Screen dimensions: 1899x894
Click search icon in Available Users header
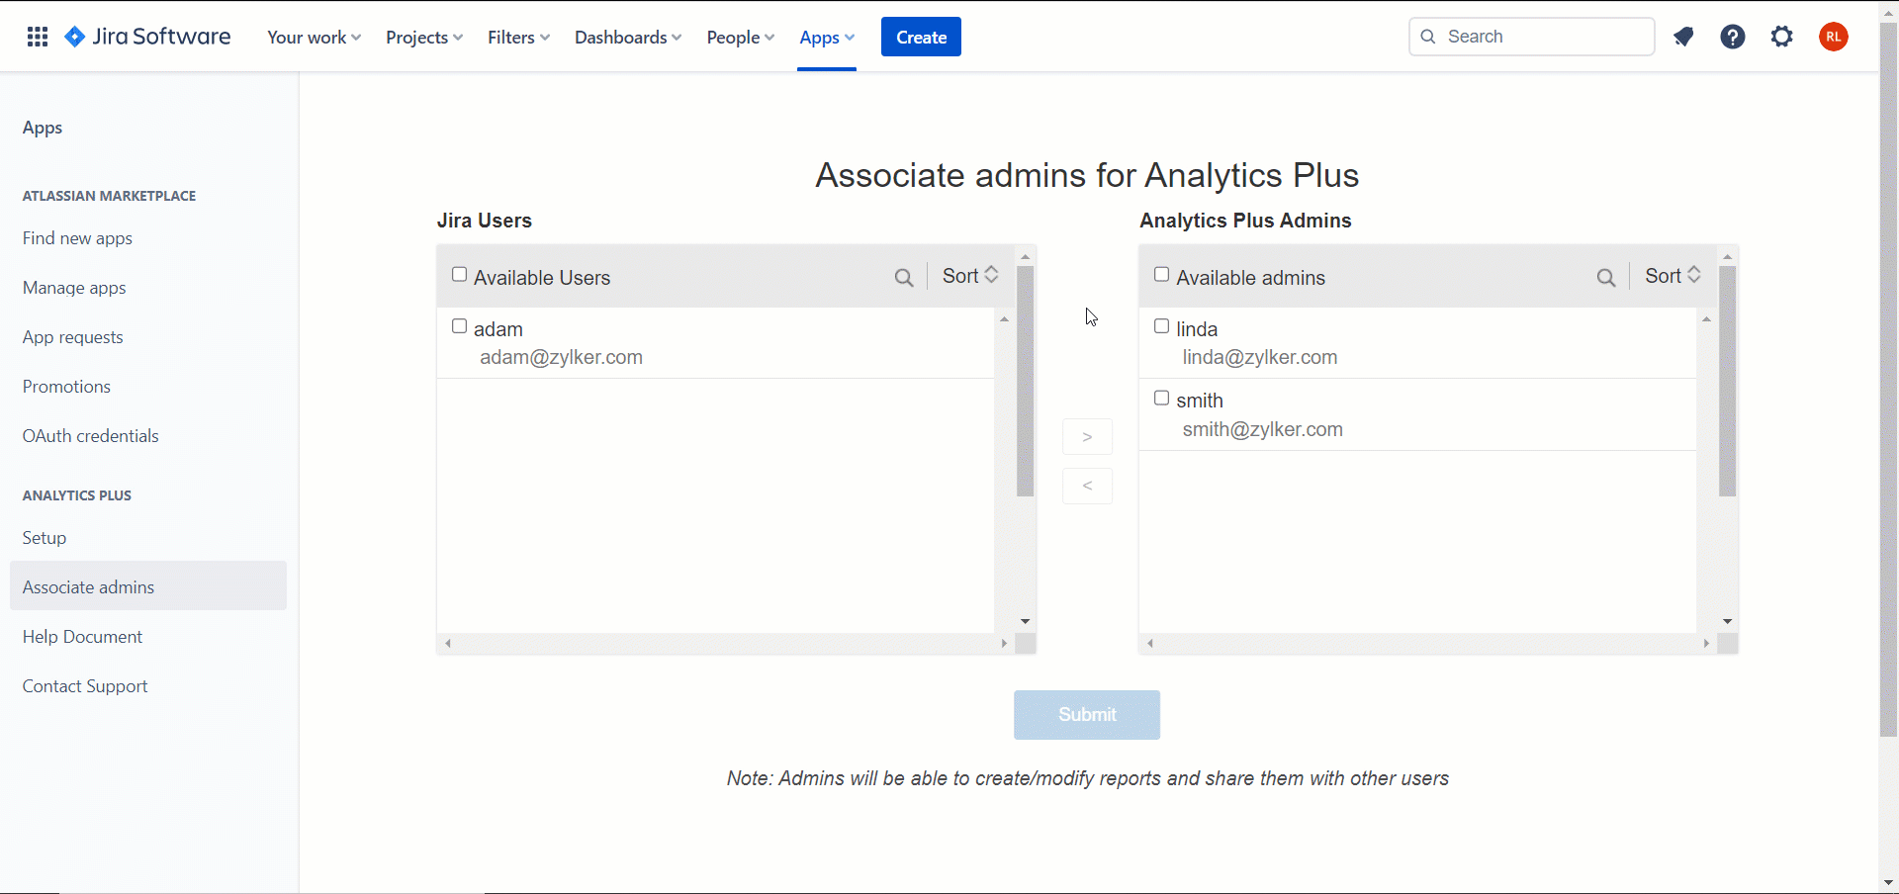tap(903, 278)
